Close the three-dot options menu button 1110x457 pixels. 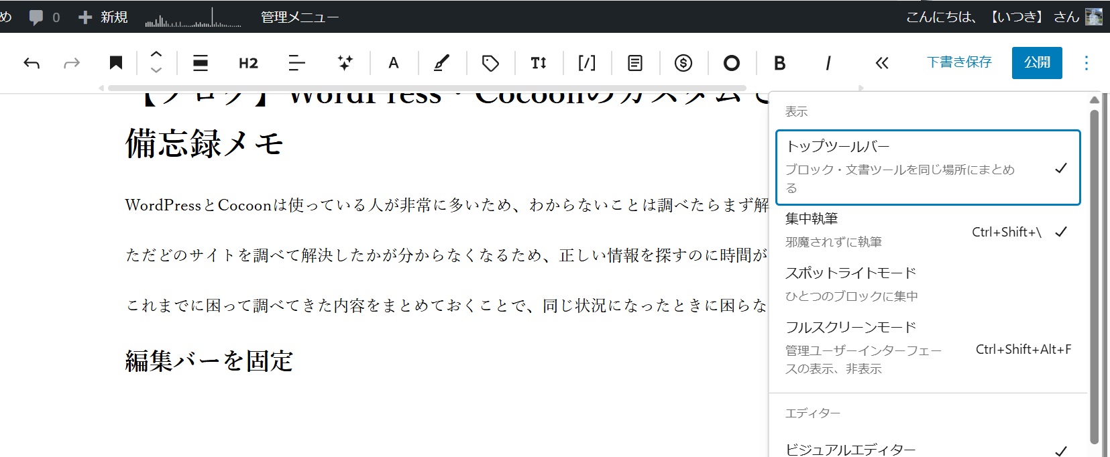tap(1087, 63)
